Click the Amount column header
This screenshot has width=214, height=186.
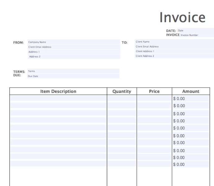(191, 91)
